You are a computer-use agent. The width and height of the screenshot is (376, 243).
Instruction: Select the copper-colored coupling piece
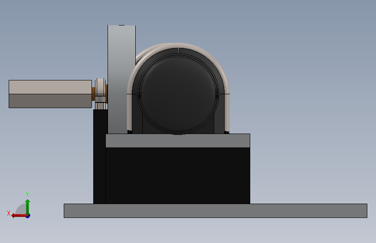tap(93, 94)
